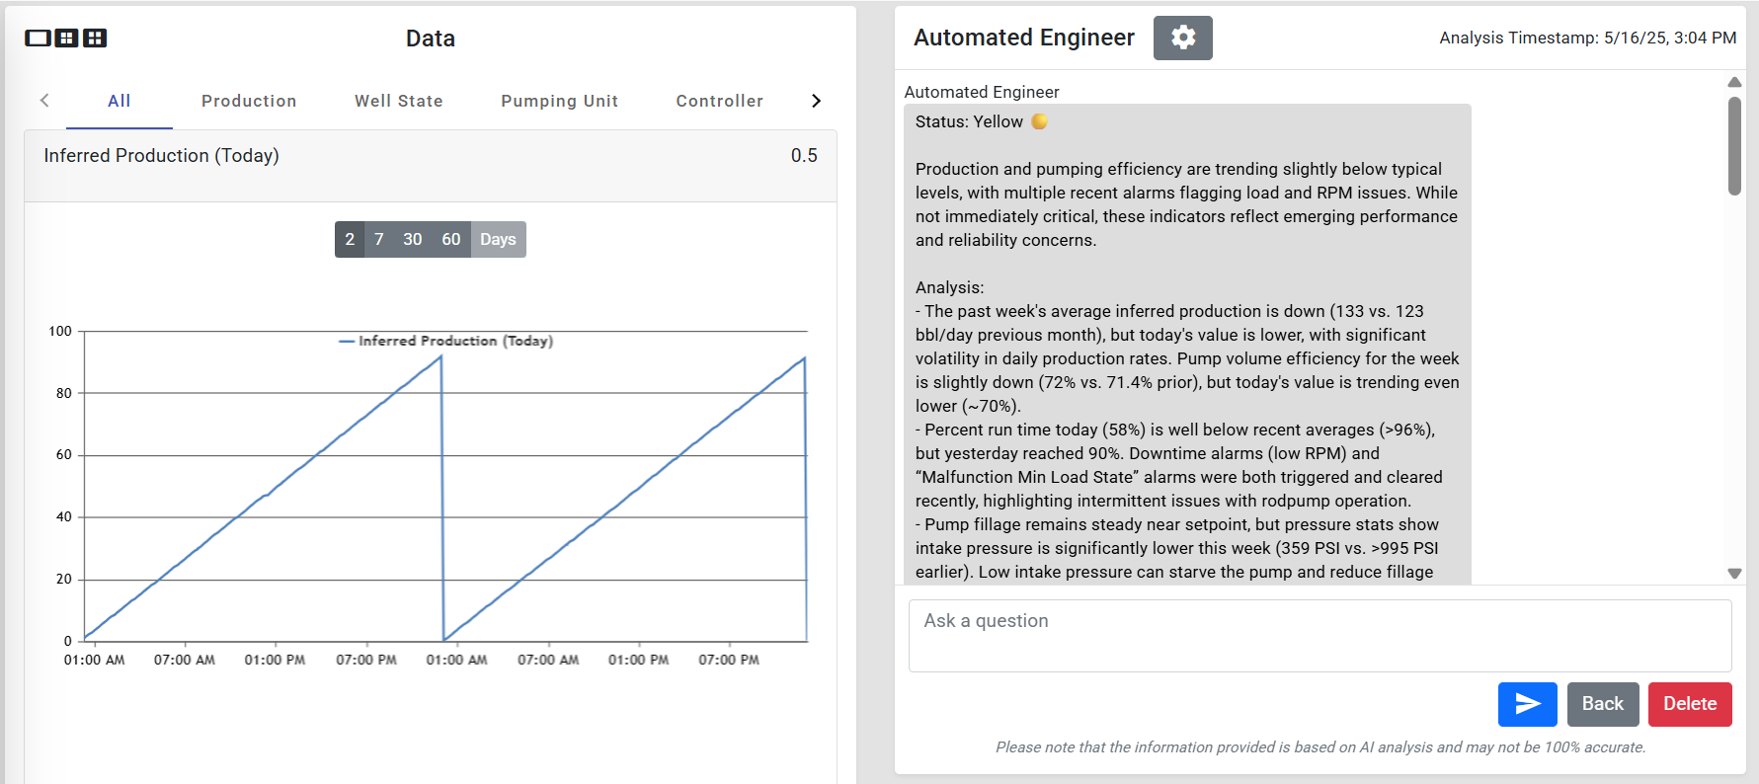This screenshot has width=1759, height=784.
Task: Open Automated Engineer settings gear
Action: [x=1182, y=38]
